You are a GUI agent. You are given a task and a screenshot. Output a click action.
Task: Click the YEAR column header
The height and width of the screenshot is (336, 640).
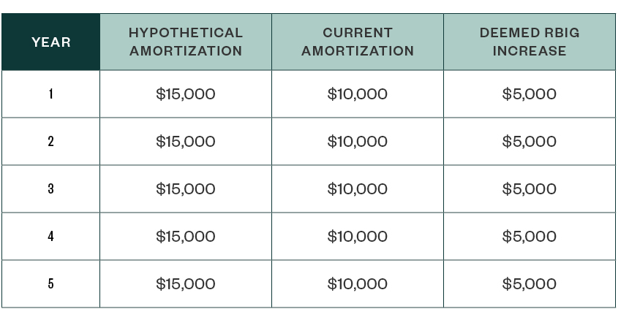tap(51, 42)
